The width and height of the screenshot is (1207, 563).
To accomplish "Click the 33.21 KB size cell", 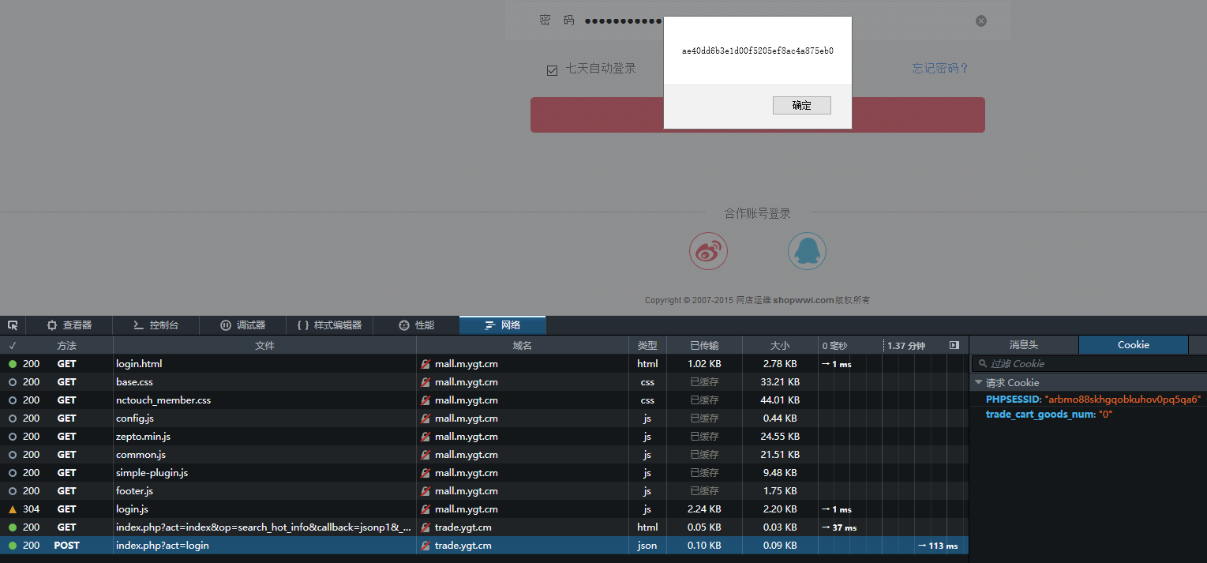I will [780, 382].
